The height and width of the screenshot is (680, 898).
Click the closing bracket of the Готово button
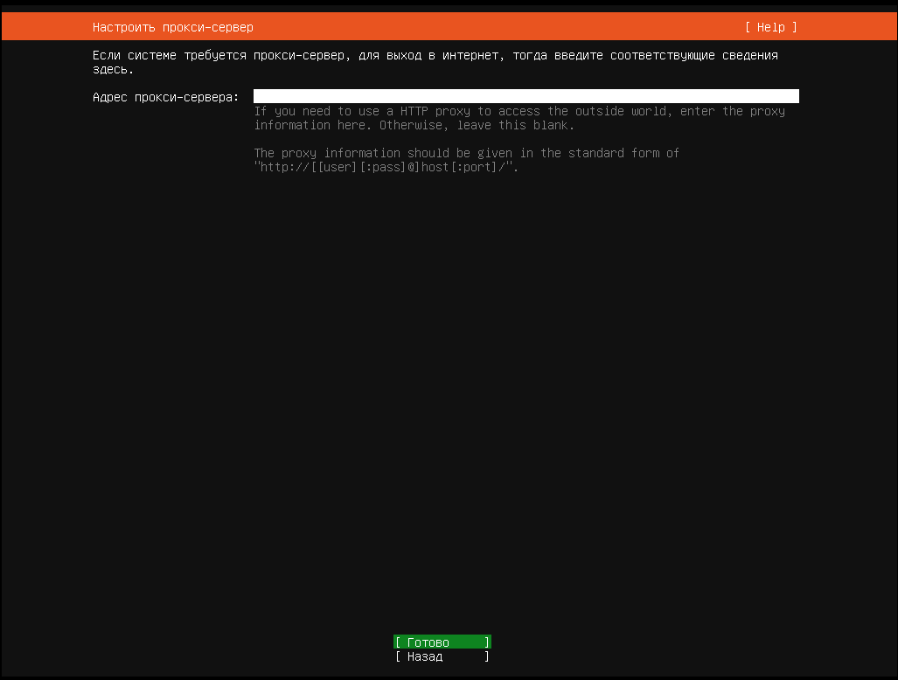tap(487, 642)
